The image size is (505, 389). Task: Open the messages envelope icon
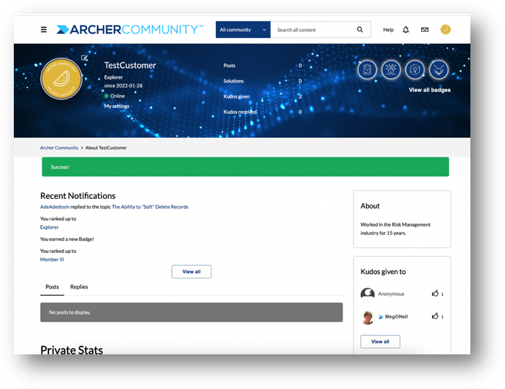425,30
